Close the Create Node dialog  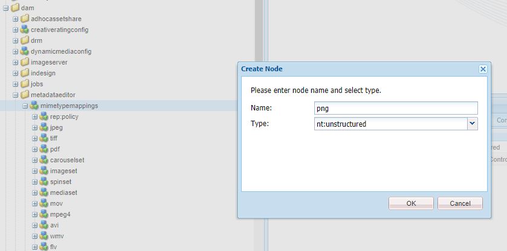pos(483,69)
